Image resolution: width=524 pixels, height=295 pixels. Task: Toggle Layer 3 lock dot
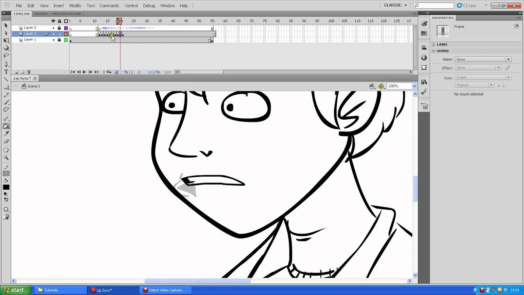[x=59, y=34]
